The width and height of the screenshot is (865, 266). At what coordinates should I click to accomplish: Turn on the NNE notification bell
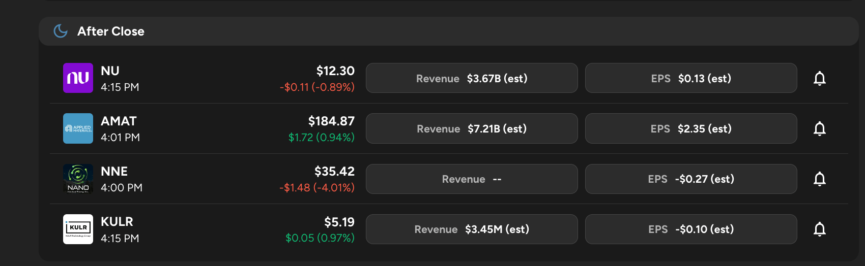tap(819, 179)
